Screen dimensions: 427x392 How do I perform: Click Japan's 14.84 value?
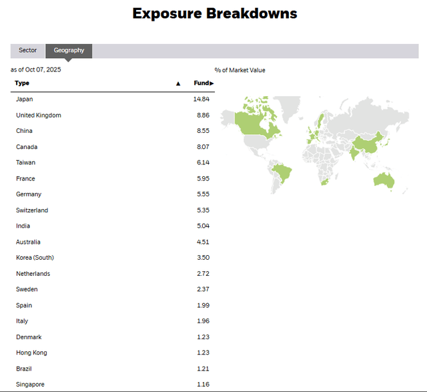[201, 100]
